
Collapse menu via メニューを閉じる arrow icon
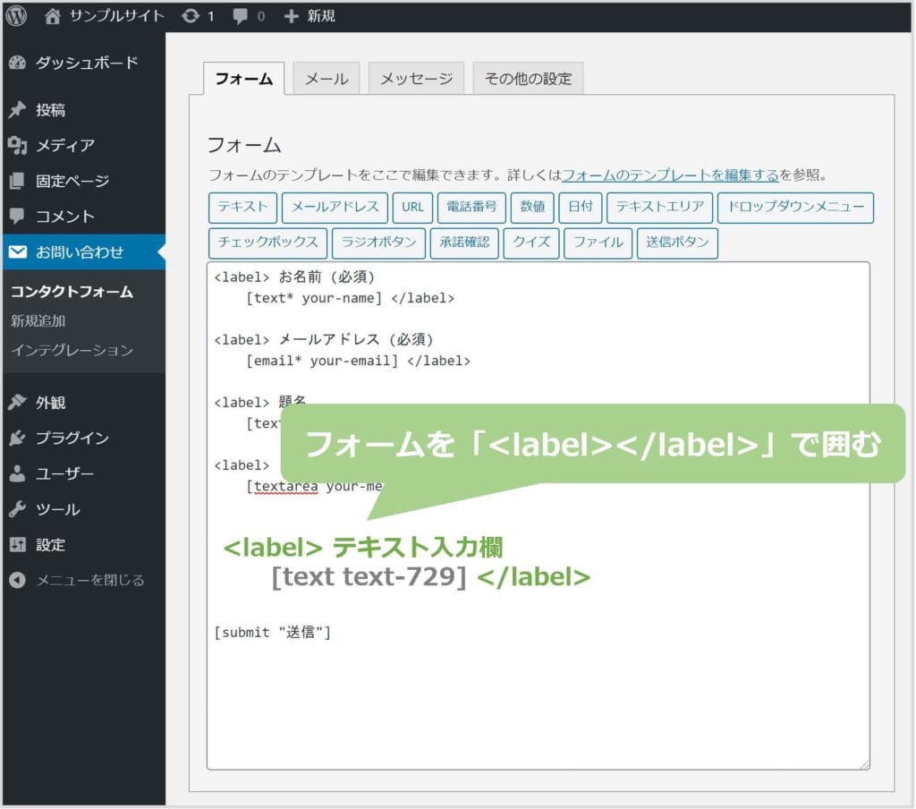click(18, 580)
